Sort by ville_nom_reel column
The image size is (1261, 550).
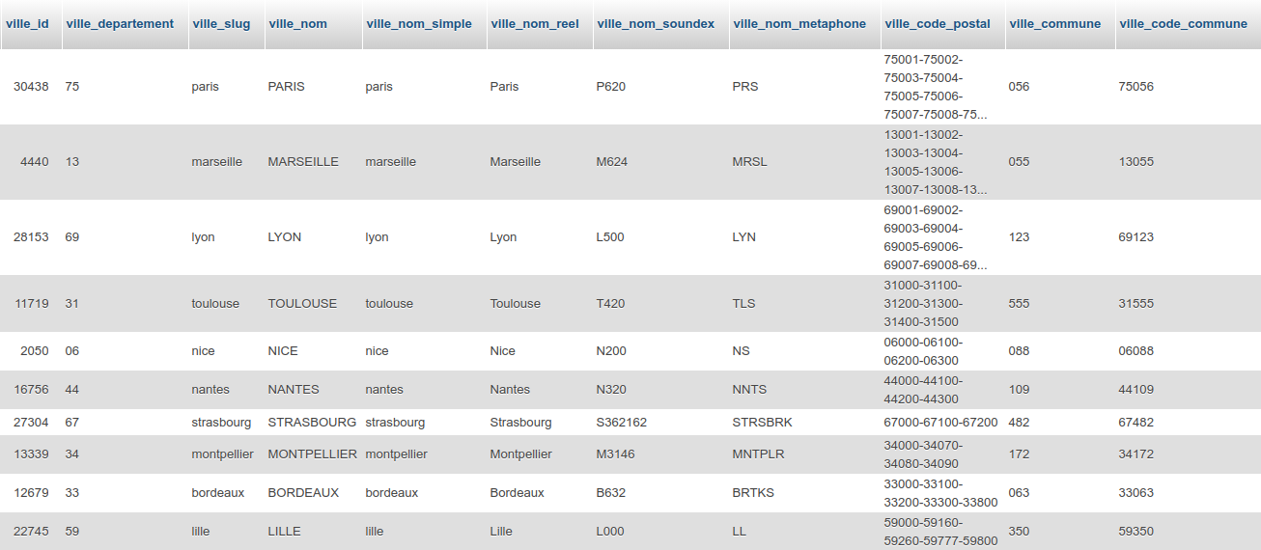[534, 23]
